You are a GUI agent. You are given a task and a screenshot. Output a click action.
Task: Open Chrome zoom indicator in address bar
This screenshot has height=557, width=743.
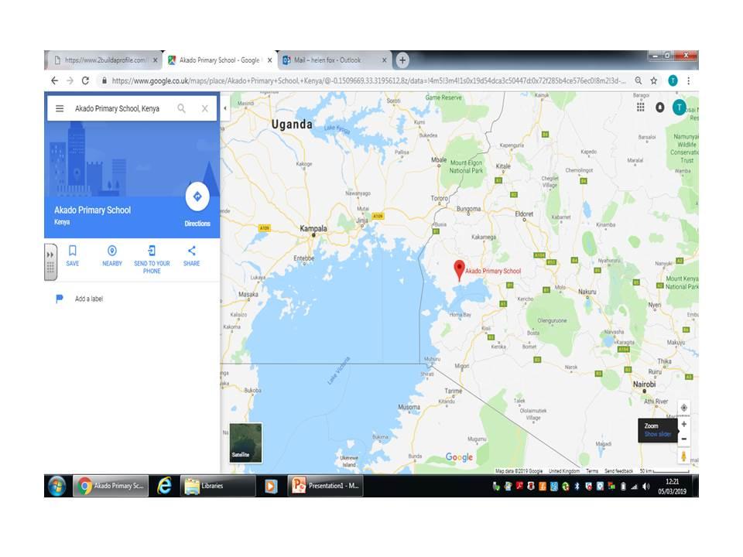click(x=639, y=80)
